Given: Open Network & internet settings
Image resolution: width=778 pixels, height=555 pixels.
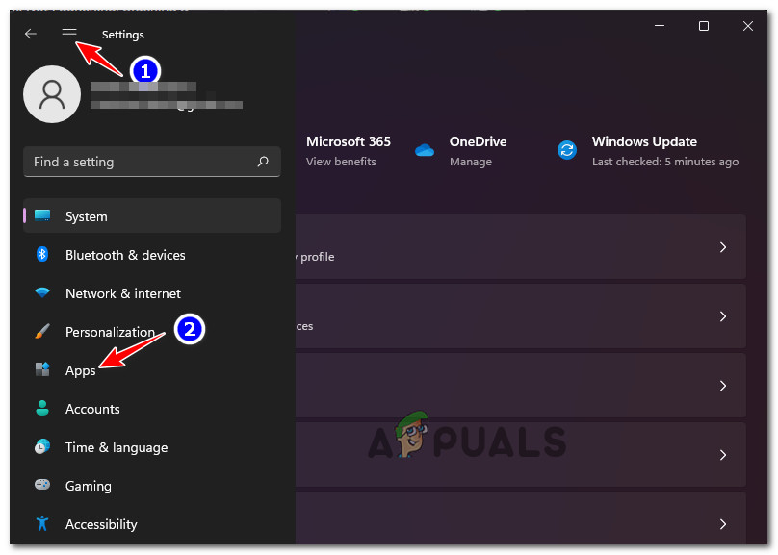Looking at the screenshot, I should coord(152,293).
